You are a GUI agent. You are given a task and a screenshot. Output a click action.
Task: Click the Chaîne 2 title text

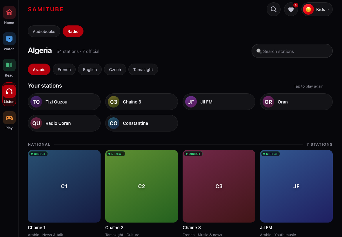tap(114, 227)
